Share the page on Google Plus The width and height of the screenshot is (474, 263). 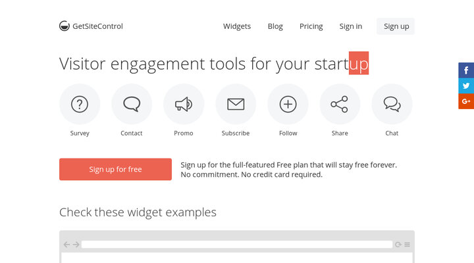(466, 101)
